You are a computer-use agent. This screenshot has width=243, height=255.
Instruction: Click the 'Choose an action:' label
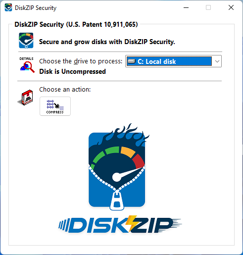point(65,90)
